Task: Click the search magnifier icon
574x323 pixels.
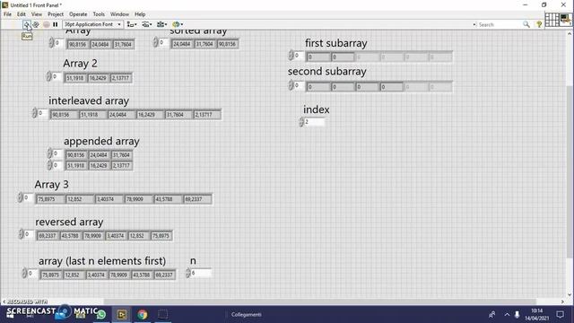Action: [x=526, y=24]
